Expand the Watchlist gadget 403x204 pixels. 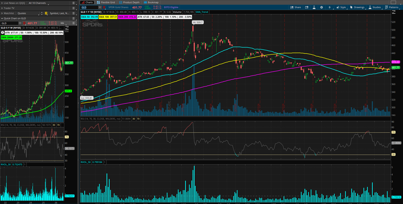[2, 13]
